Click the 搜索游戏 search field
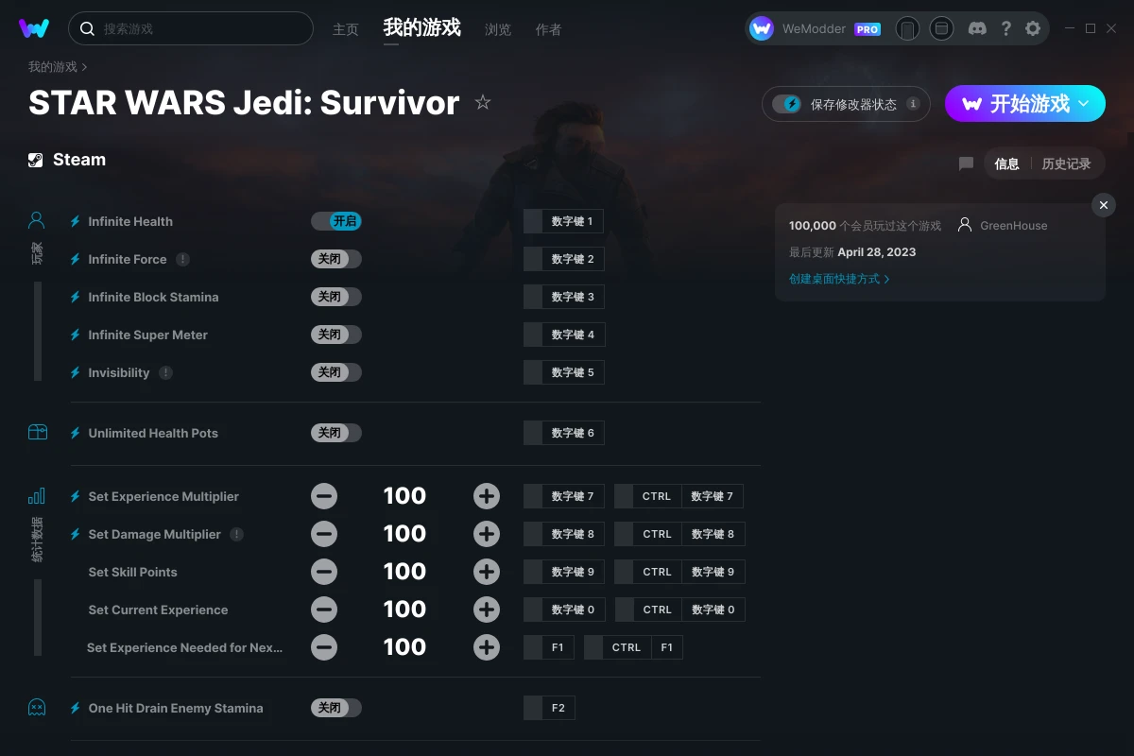 pos(191,28)
